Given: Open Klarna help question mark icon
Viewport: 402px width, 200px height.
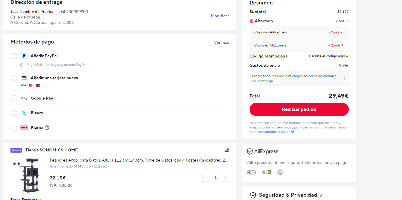Looking at the screenshot, I should (47, 128).
